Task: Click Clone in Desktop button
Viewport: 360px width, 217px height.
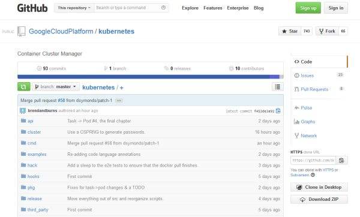Action: [319, 187]
